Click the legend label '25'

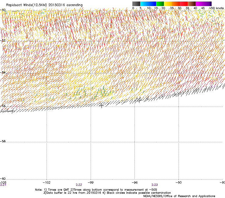[172, 8]
